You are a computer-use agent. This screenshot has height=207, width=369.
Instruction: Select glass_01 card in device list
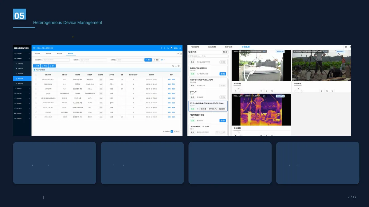click(208, 94)
